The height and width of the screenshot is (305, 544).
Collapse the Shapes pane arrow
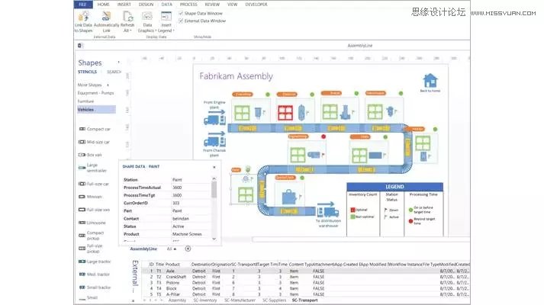(119, 63)
